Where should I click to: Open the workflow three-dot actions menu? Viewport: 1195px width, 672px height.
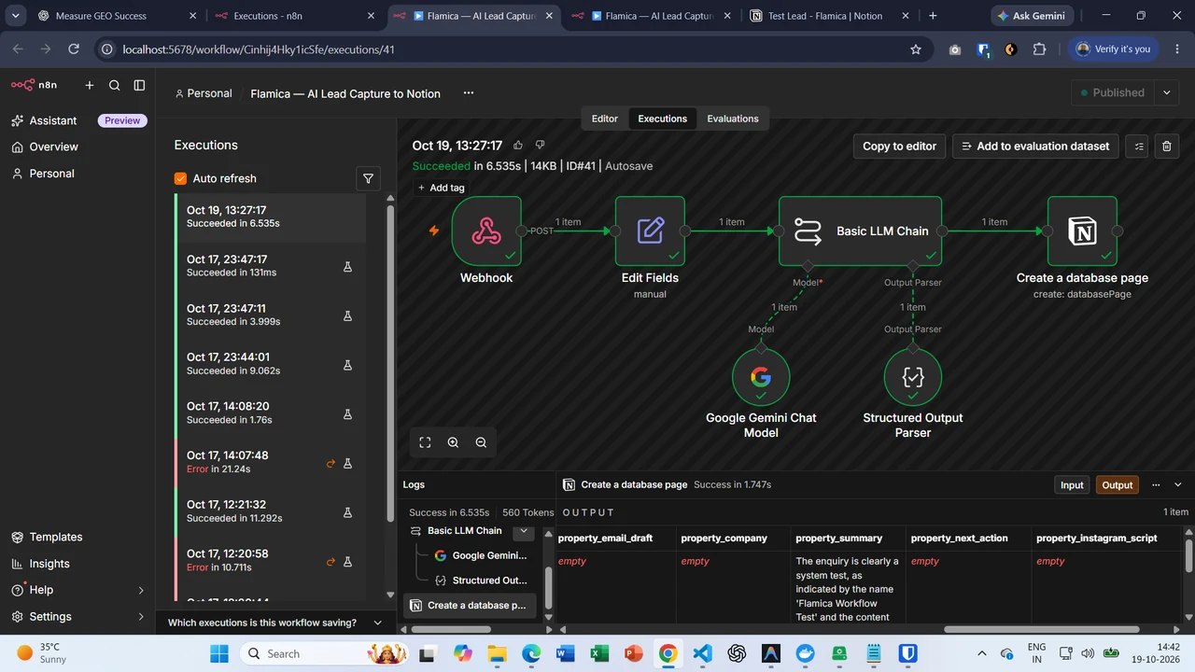point(469,93)
